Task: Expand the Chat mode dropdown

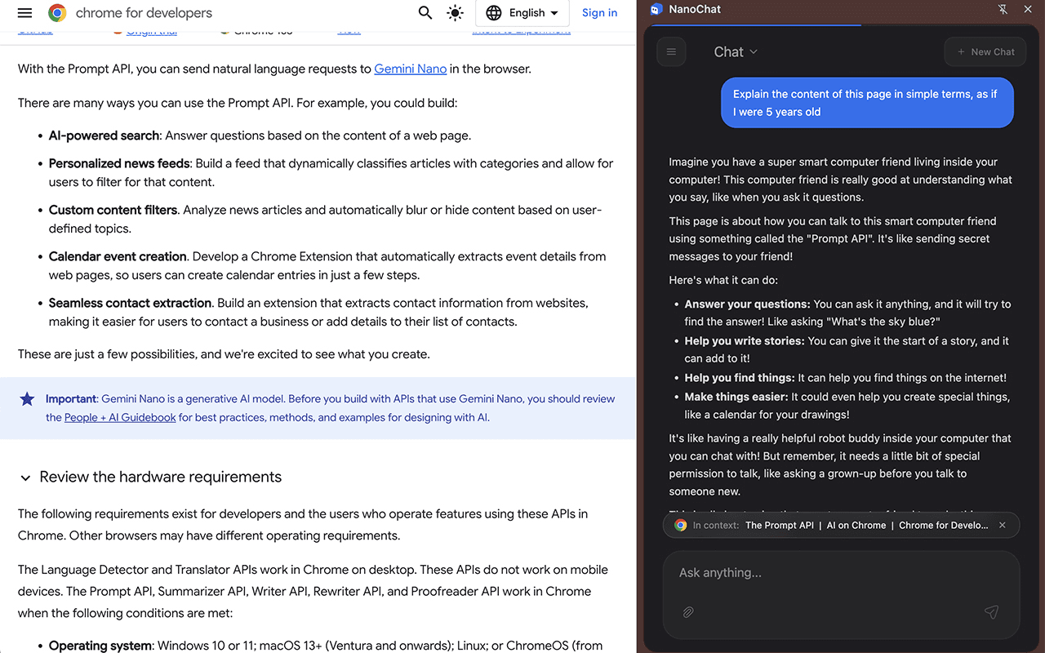Action: [x=736, y=52]
